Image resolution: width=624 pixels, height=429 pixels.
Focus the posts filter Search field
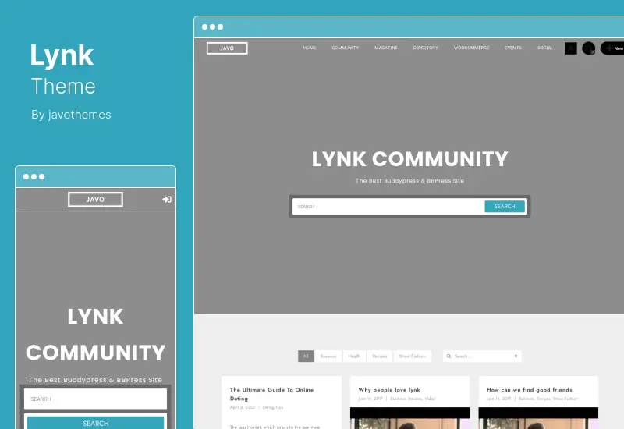pos(482,356)
